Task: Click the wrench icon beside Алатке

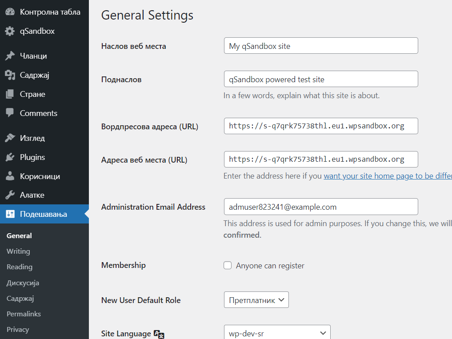Action: pos(10,195)
